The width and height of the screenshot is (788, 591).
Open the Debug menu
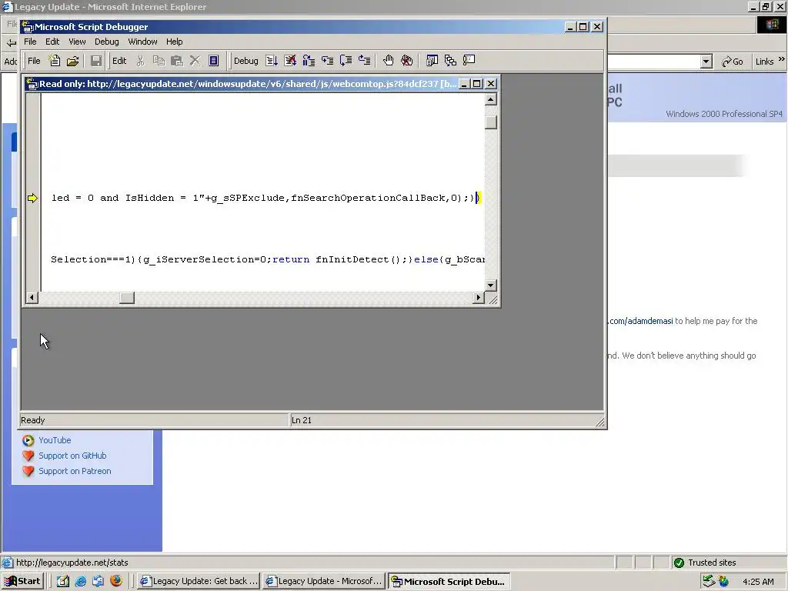pos(106,42)
